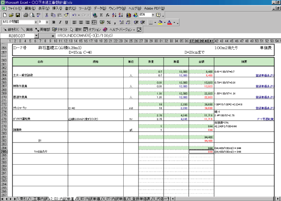Open borders dropdown arrow
The height and width of the screenshot is (201, 281).
pos(155,23)
